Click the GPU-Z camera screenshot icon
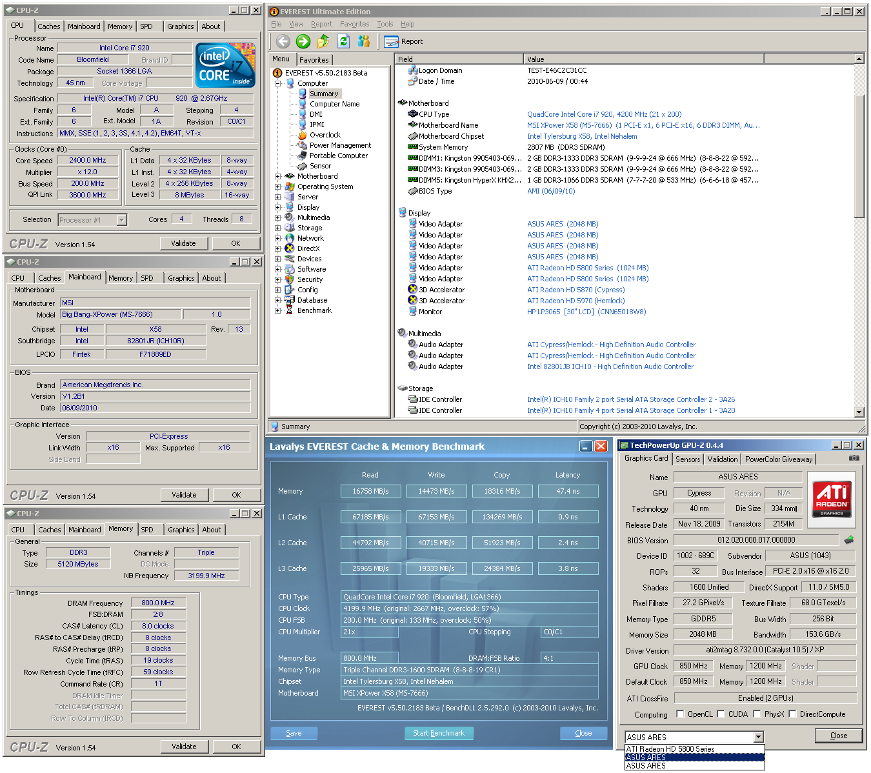This screenshot has width=871, height=773. click(854, 458)
